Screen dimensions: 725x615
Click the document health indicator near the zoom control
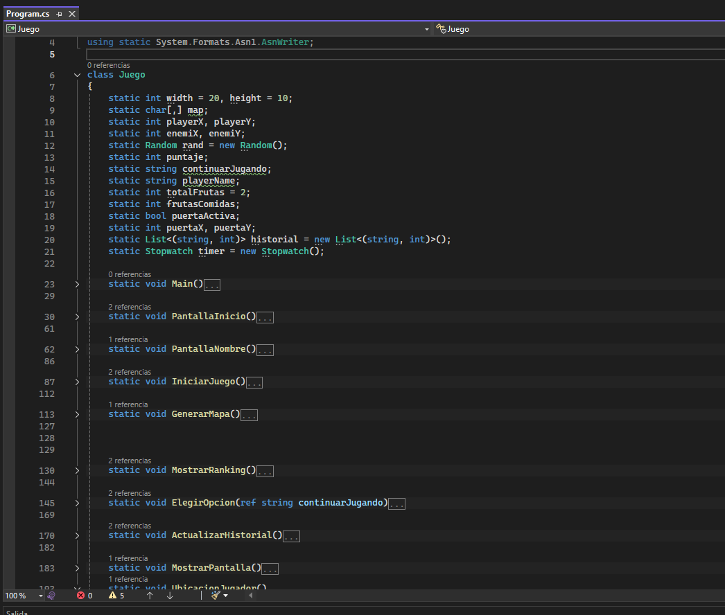click(x=52, y=596)
